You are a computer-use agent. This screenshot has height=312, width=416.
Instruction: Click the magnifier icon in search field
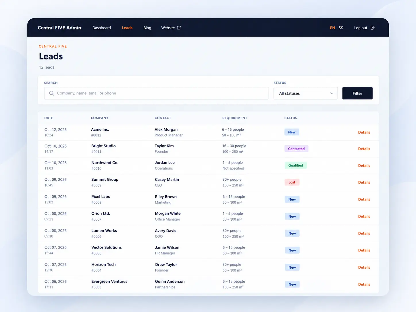coord(51,93)
